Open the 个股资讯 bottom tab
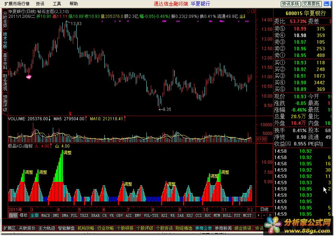334x236 pixels. tap(164, 228)
